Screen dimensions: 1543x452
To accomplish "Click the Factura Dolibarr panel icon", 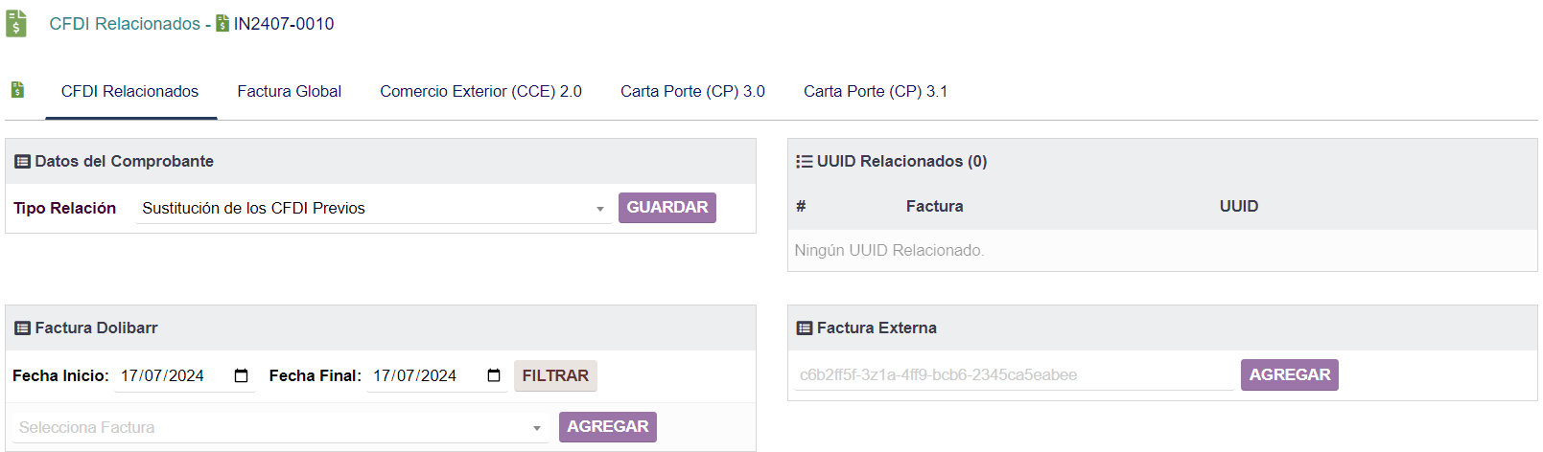I will [23, 328].
